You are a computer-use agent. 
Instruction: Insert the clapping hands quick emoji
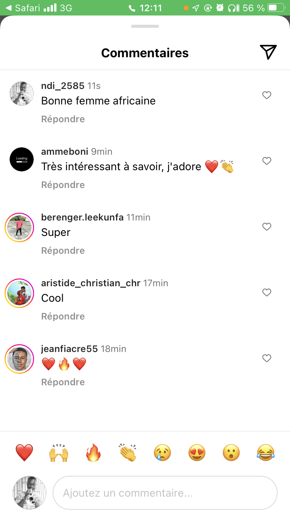click(128, 452)
